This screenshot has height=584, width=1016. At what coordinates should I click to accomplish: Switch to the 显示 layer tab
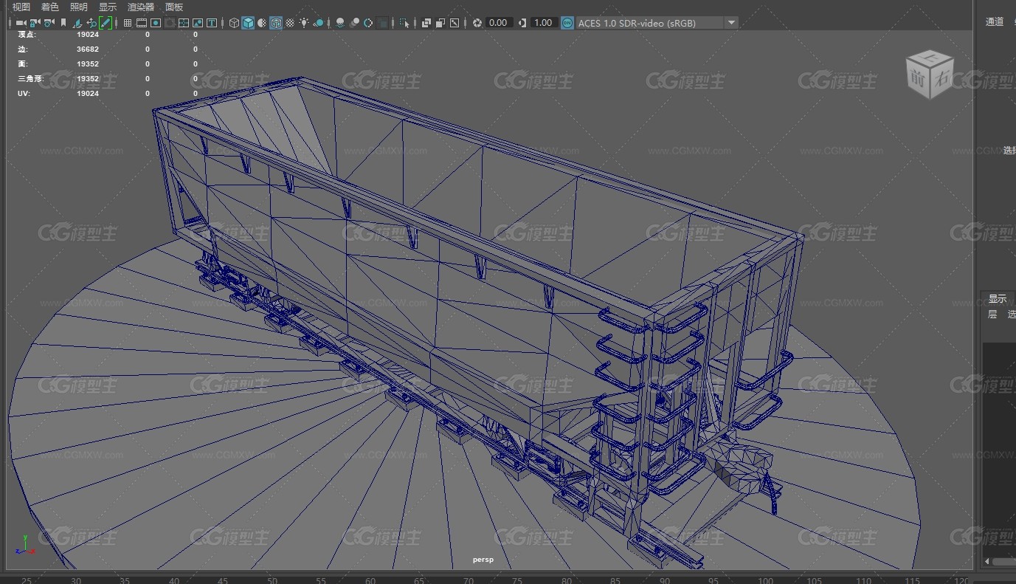[x=998, y=299]
